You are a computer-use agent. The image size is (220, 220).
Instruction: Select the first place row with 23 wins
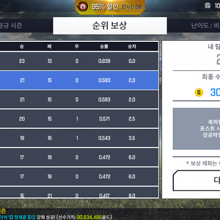click(x=79, y=61)
